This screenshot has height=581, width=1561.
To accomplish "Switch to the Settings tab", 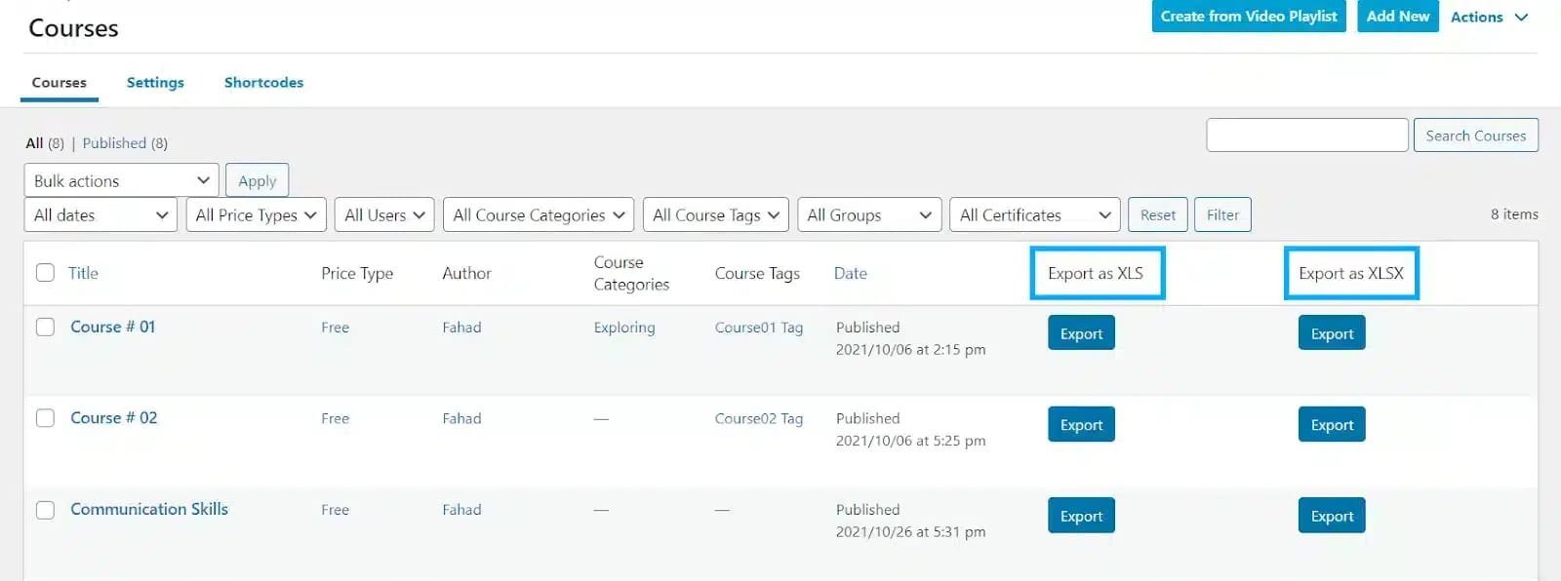I will pyautogui.click(x=155, y=83).
